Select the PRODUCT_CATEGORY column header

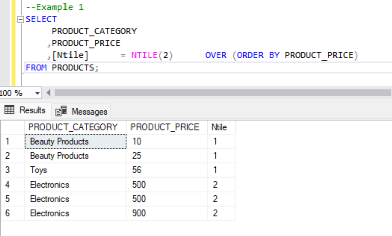click(x=73, y=127)
